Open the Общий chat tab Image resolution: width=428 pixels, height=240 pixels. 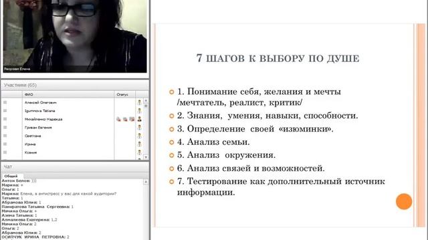pos(11,176)
